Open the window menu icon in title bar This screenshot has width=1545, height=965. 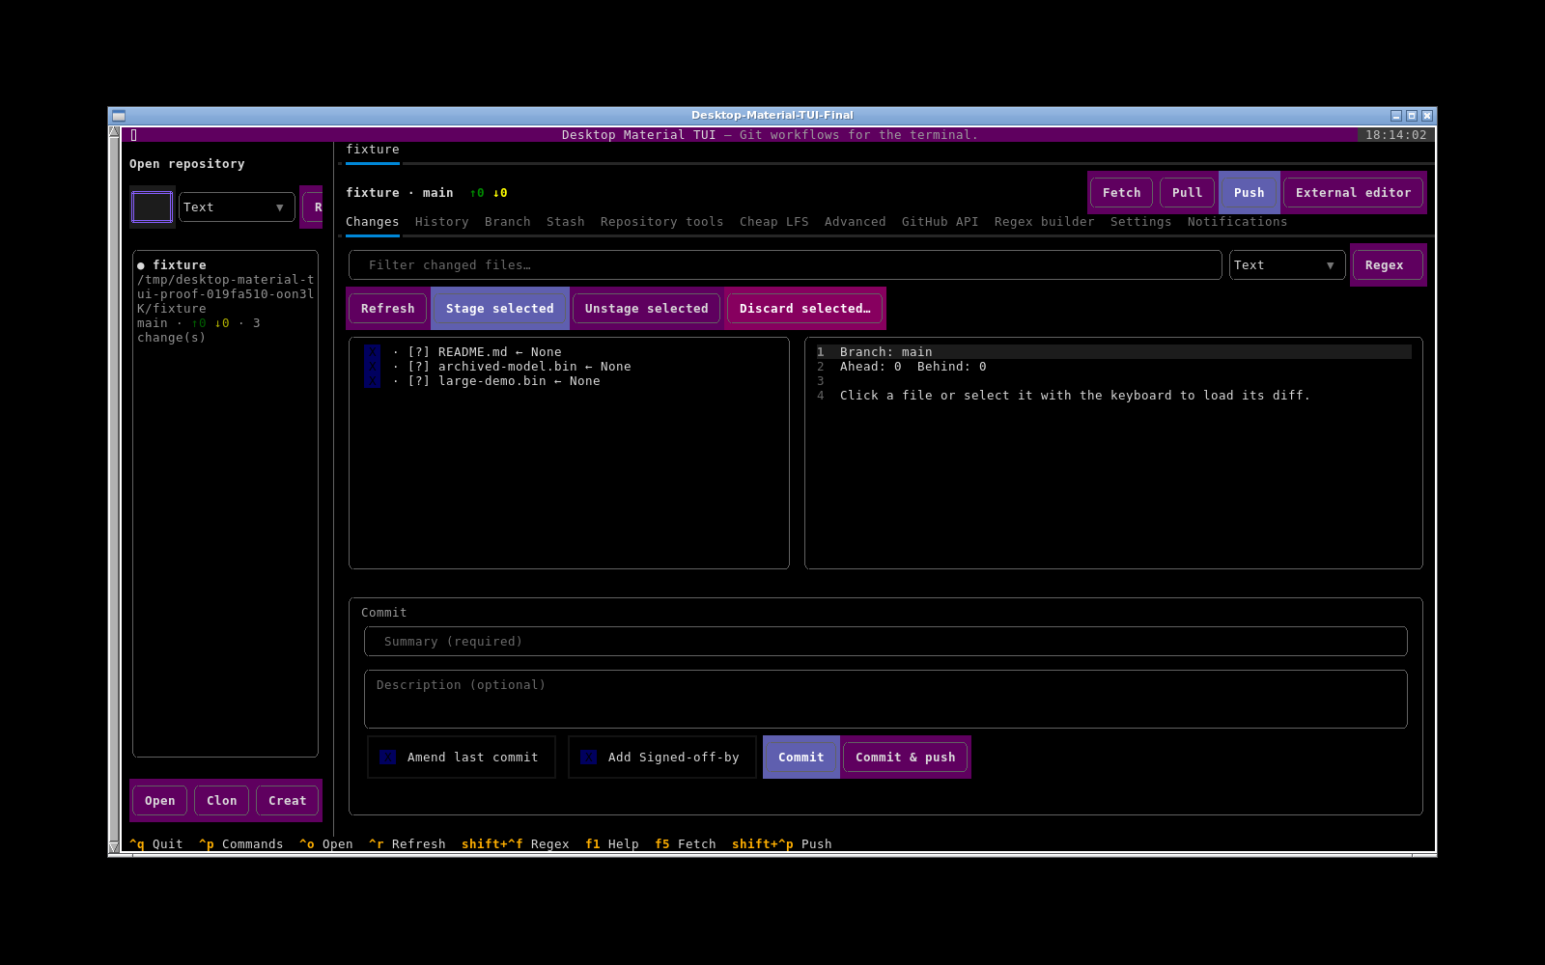[119, 116]
